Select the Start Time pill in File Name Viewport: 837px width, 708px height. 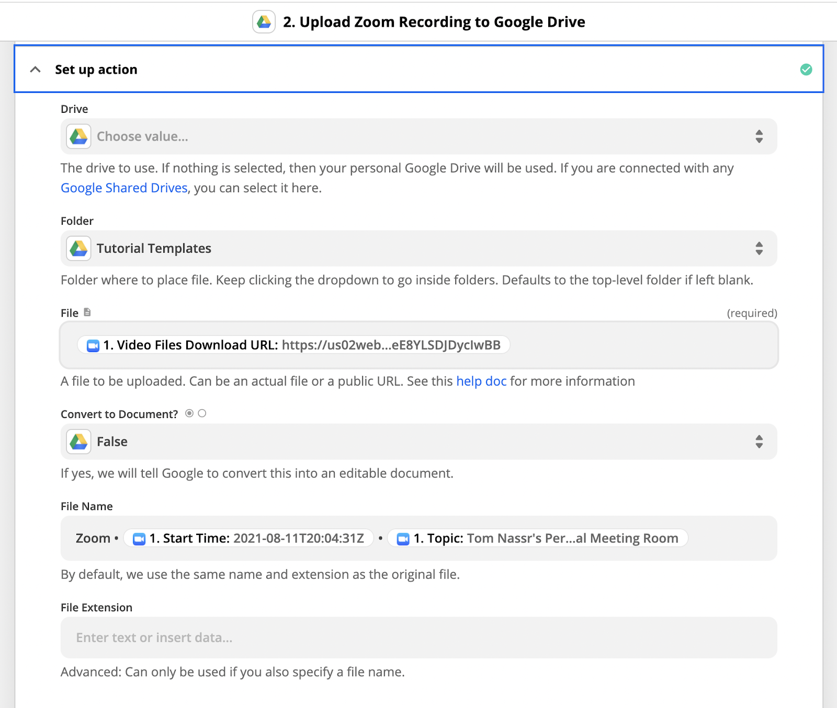(248, 538)
